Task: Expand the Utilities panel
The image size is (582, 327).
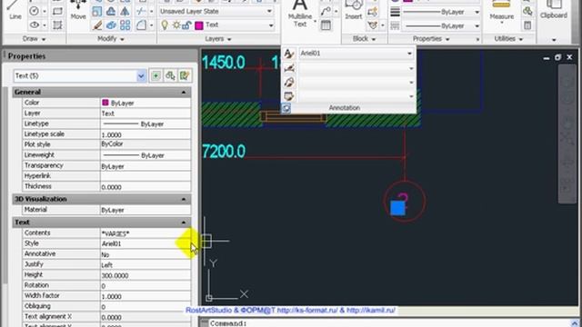Action: coord(508,38)
